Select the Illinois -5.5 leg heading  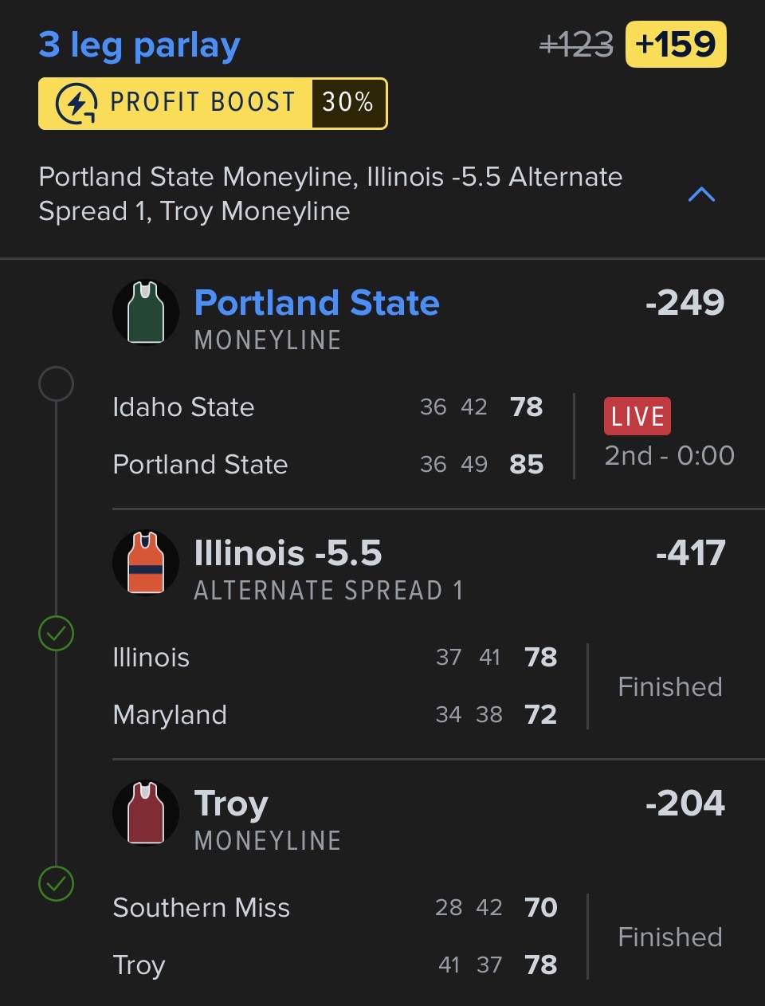288,553
